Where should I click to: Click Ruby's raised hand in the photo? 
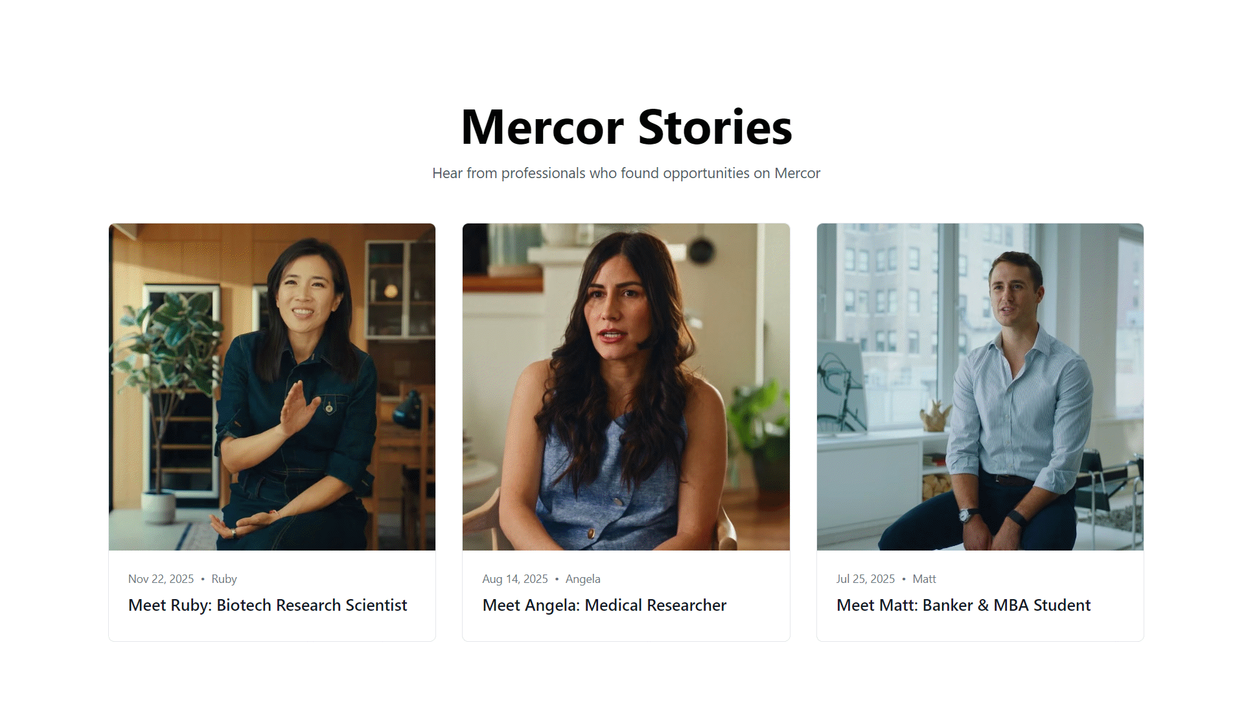(x=298, y=408)
